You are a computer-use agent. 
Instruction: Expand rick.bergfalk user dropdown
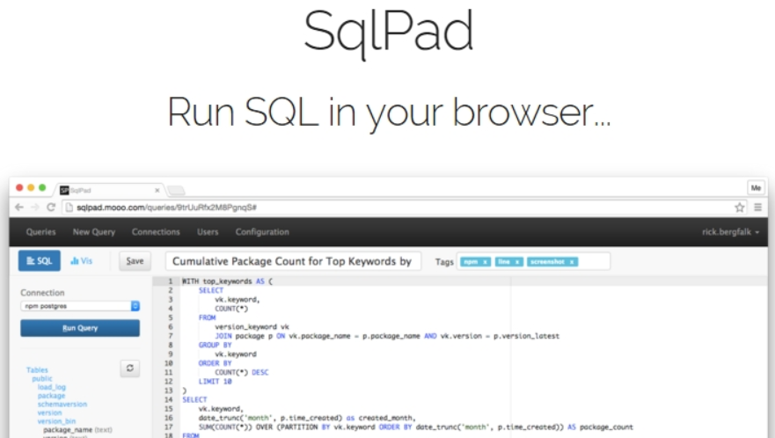point(730,232)
